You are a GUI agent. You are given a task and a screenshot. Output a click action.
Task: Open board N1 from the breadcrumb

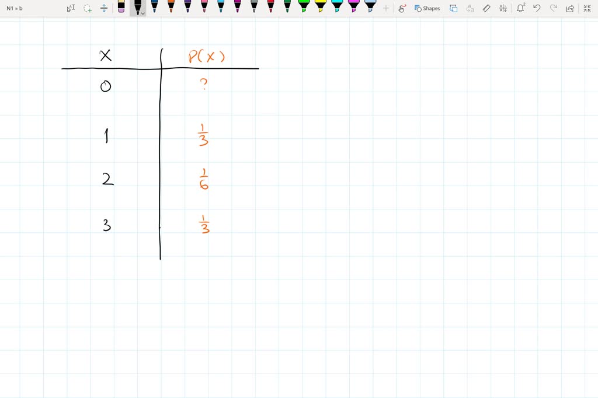(8, 8)
